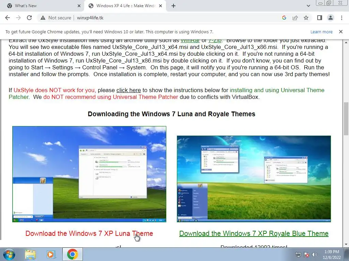Click the green text 'installing and using Universal Theme'

pyautogui.click(x=277, y=90)
